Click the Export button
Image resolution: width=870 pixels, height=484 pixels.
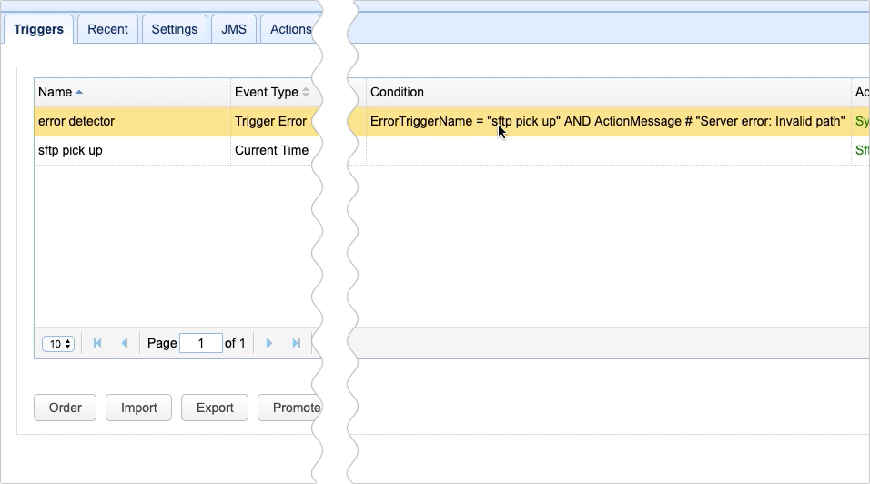[215, 408]
